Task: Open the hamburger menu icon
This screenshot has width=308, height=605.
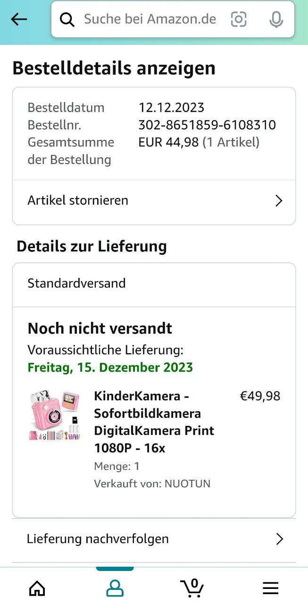Action: [270, 588]
